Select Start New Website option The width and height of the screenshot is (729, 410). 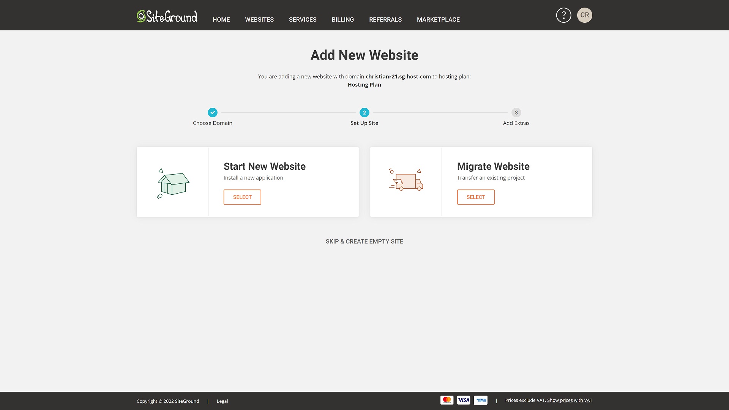(x=242, y=197)
